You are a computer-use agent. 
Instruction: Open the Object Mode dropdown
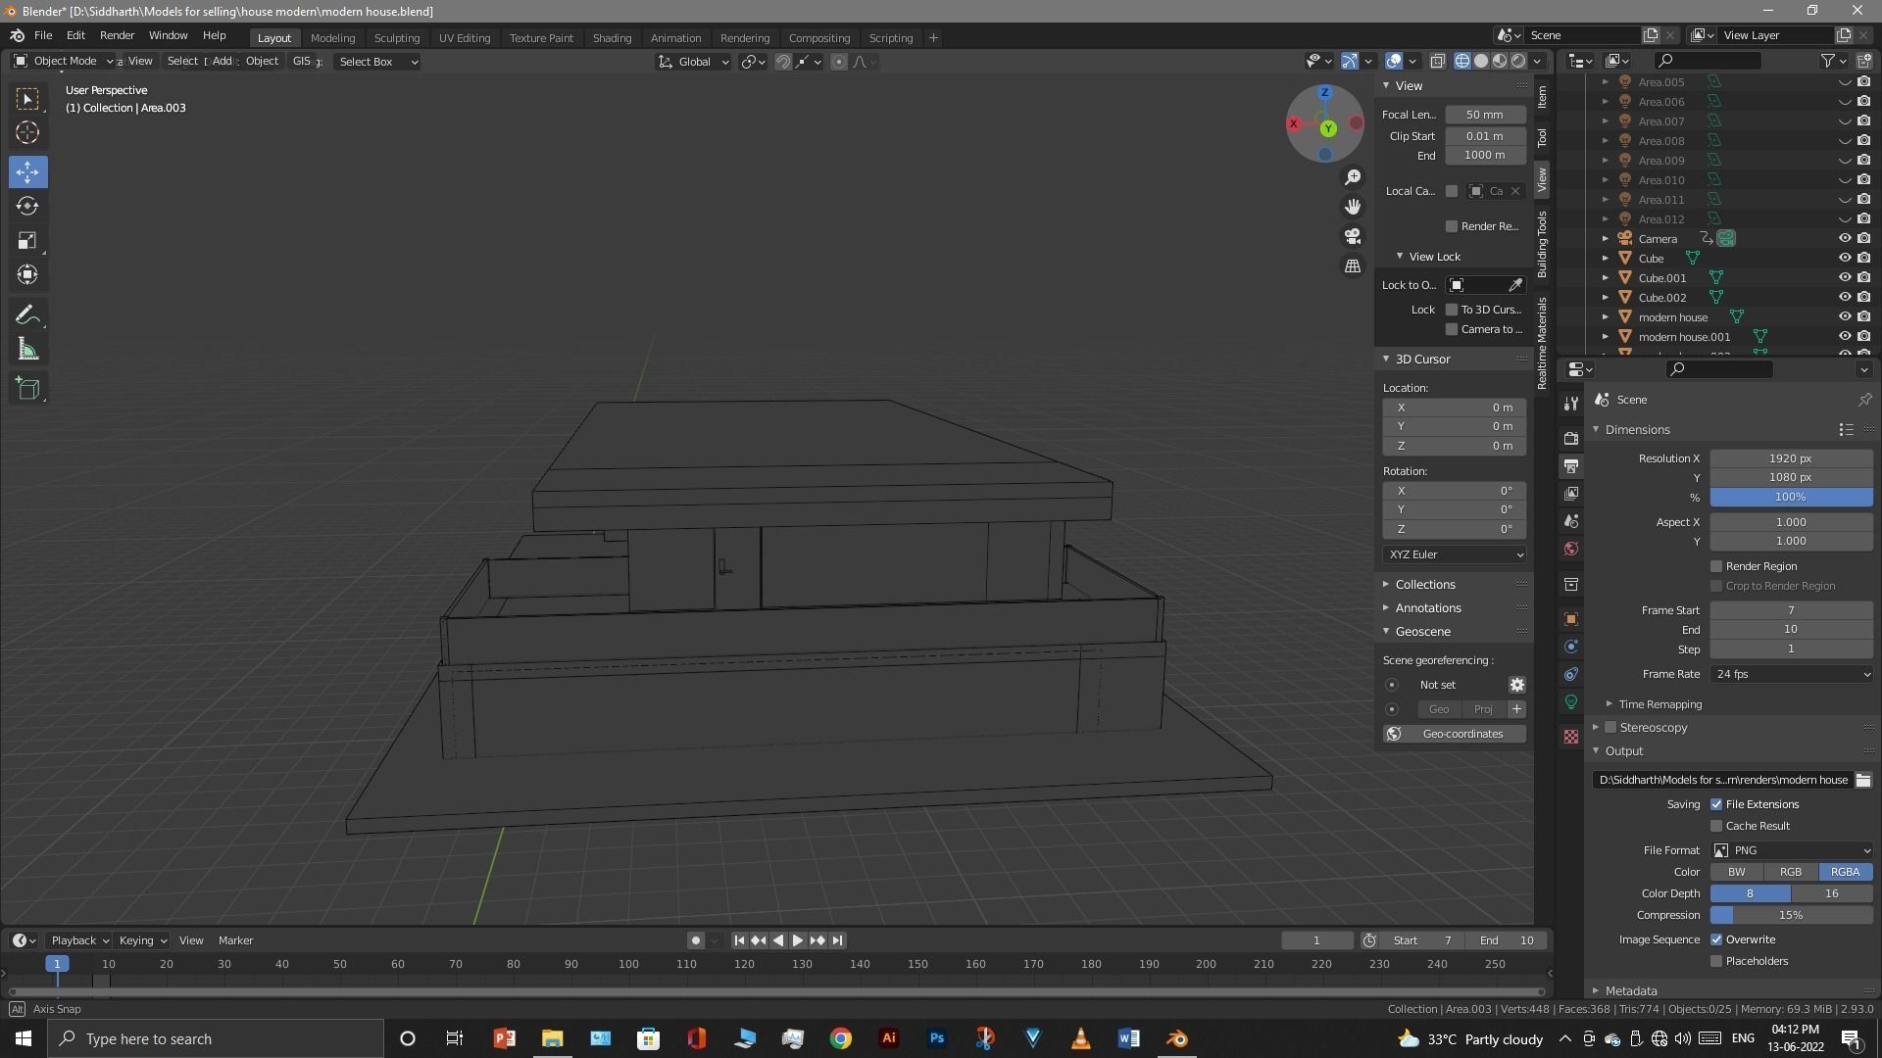[63, 61]
